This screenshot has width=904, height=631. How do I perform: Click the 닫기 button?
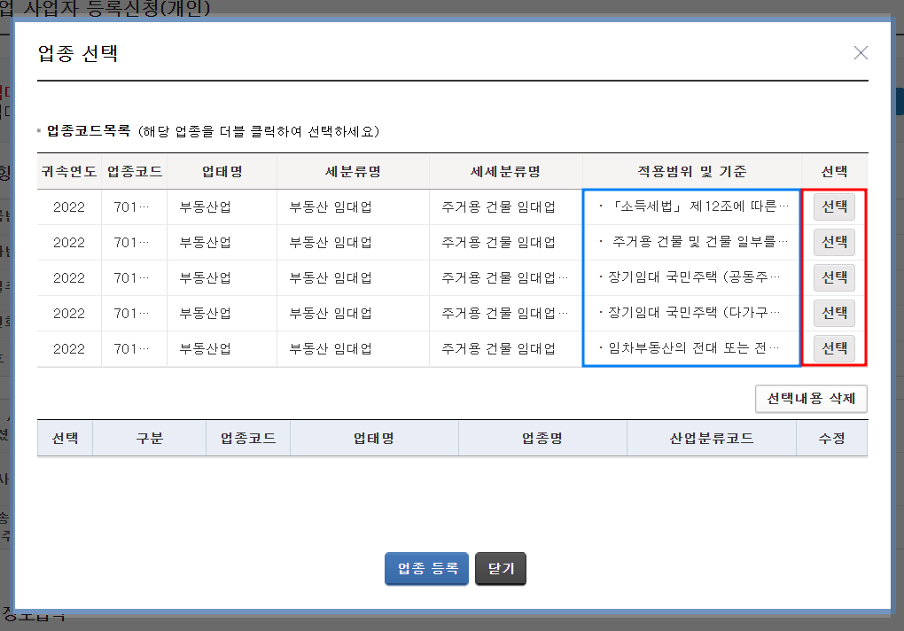(x=500, y=569)
